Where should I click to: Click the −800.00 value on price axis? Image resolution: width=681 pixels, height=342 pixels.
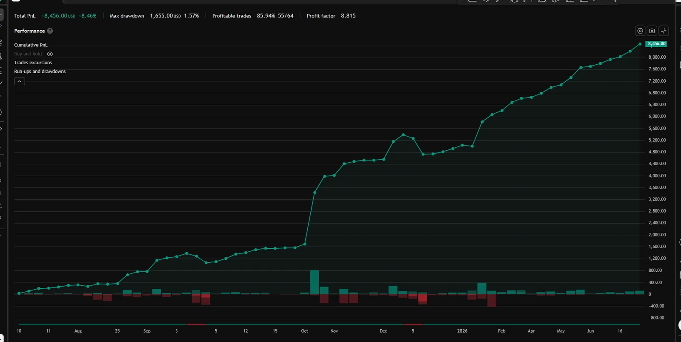pyautogui.click(x=656, y=318)
